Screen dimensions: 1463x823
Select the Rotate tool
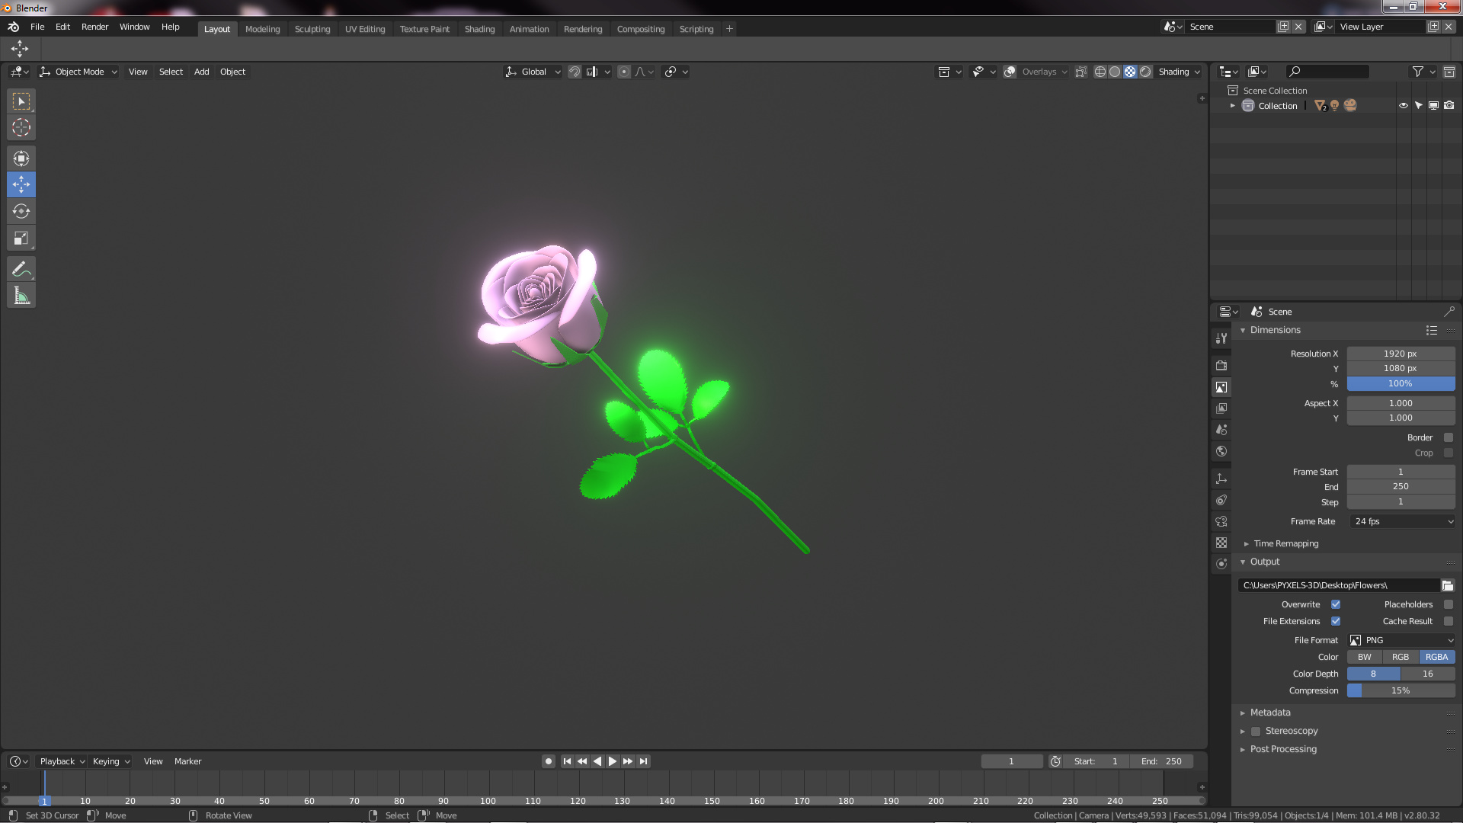click(21, 211)
